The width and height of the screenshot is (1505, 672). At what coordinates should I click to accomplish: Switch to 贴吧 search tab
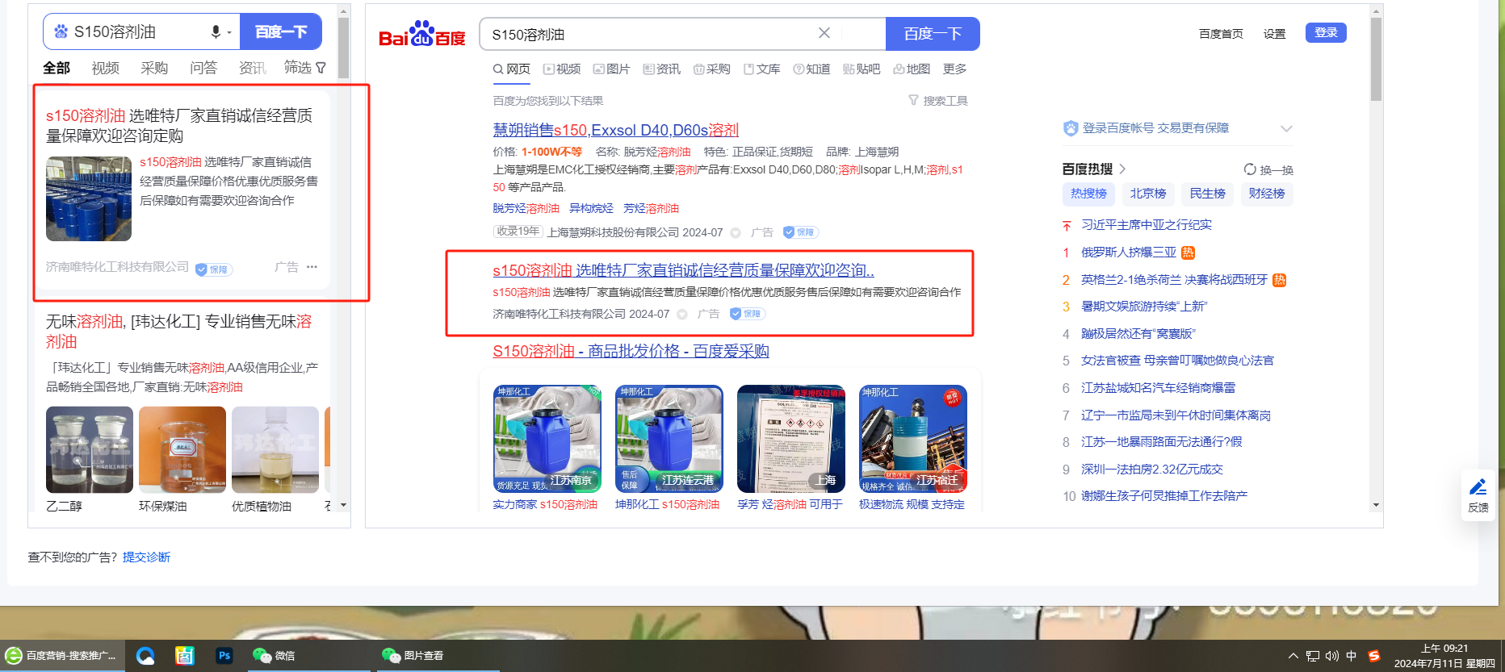coord(861,69)
